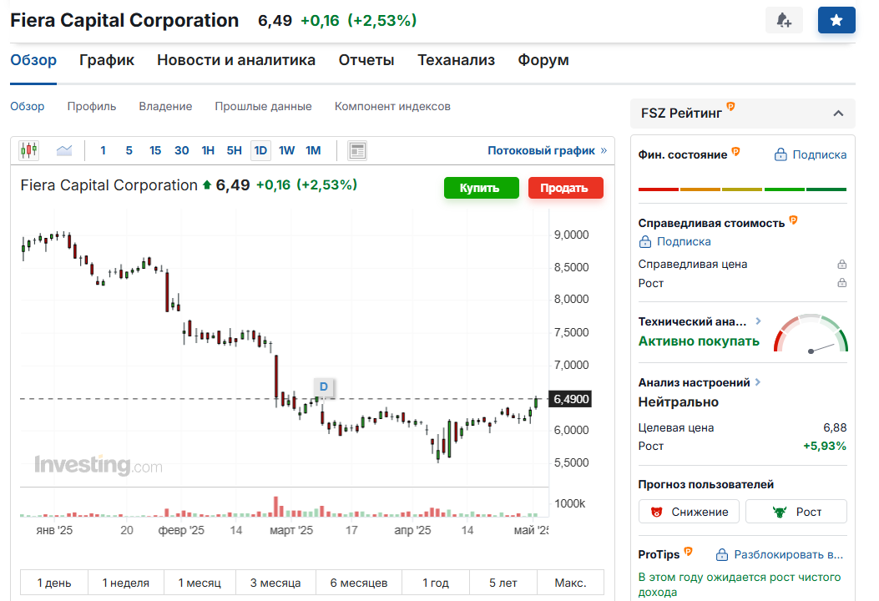The width and height of the screenshot is (879, 601).
Task: Set the chart interval to 15 minutes
Action: [x=155, y=150]
